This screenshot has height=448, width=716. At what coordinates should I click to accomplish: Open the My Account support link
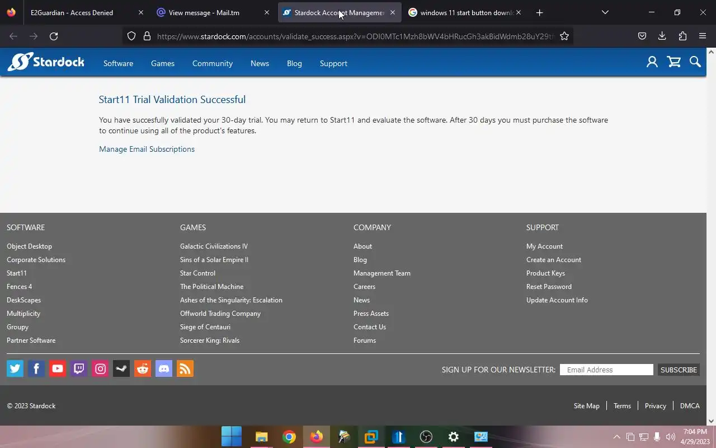(x=544, y=246)
